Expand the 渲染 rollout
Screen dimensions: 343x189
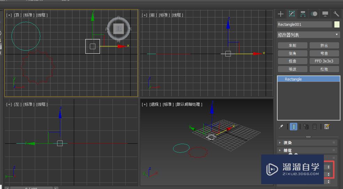307,143
